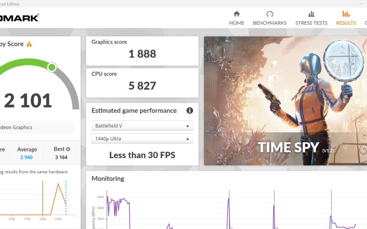Select the Graphics score 1 888 card
This screenshot has height=229, width=367.
point(142,51)
